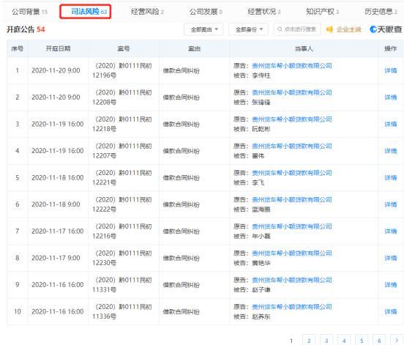Open the 全部身份 dropdown
The width and height of the screenshot is (404, 345).
click(249, 29)
